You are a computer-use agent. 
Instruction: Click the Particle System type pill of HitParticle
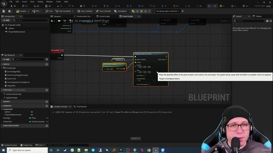(x=37, y=122)
